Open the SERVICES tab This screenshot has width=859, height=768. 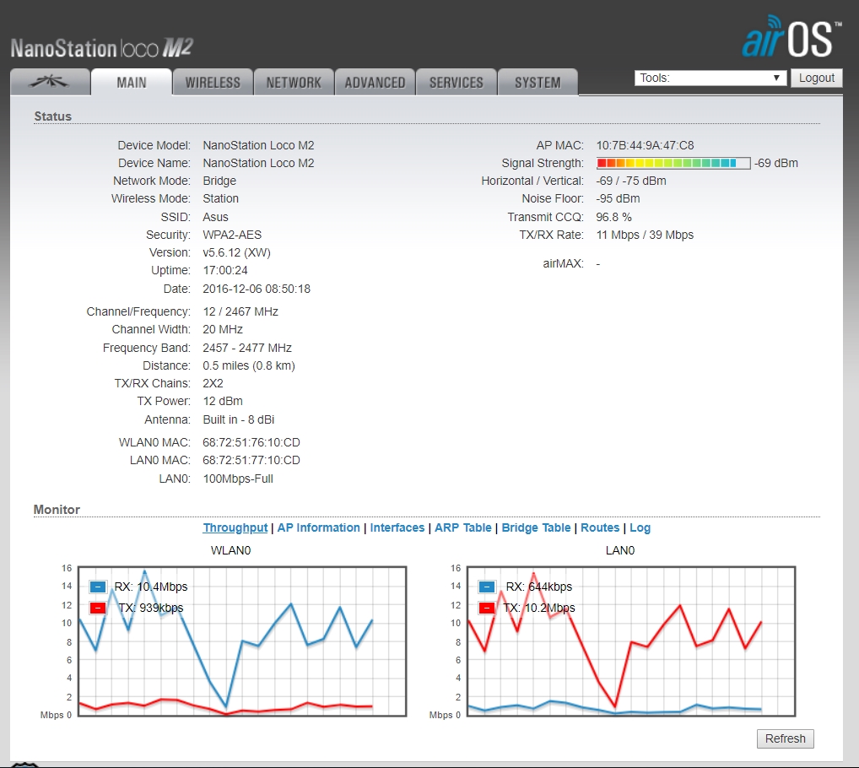coord(457,82)
